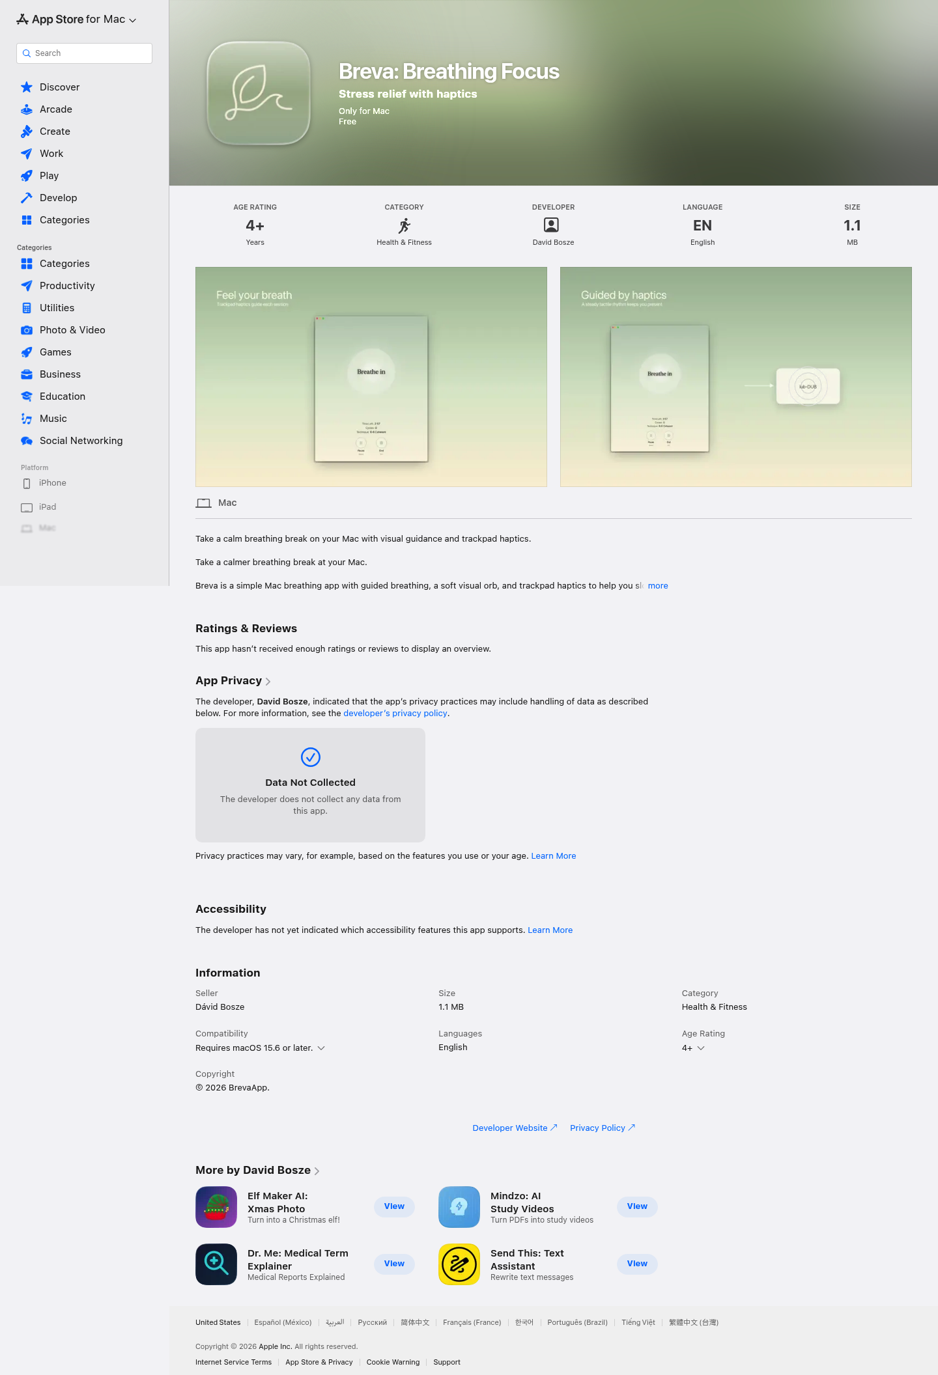Select Français (France) language link
938x1375 pixels.
pos(472,1322)
